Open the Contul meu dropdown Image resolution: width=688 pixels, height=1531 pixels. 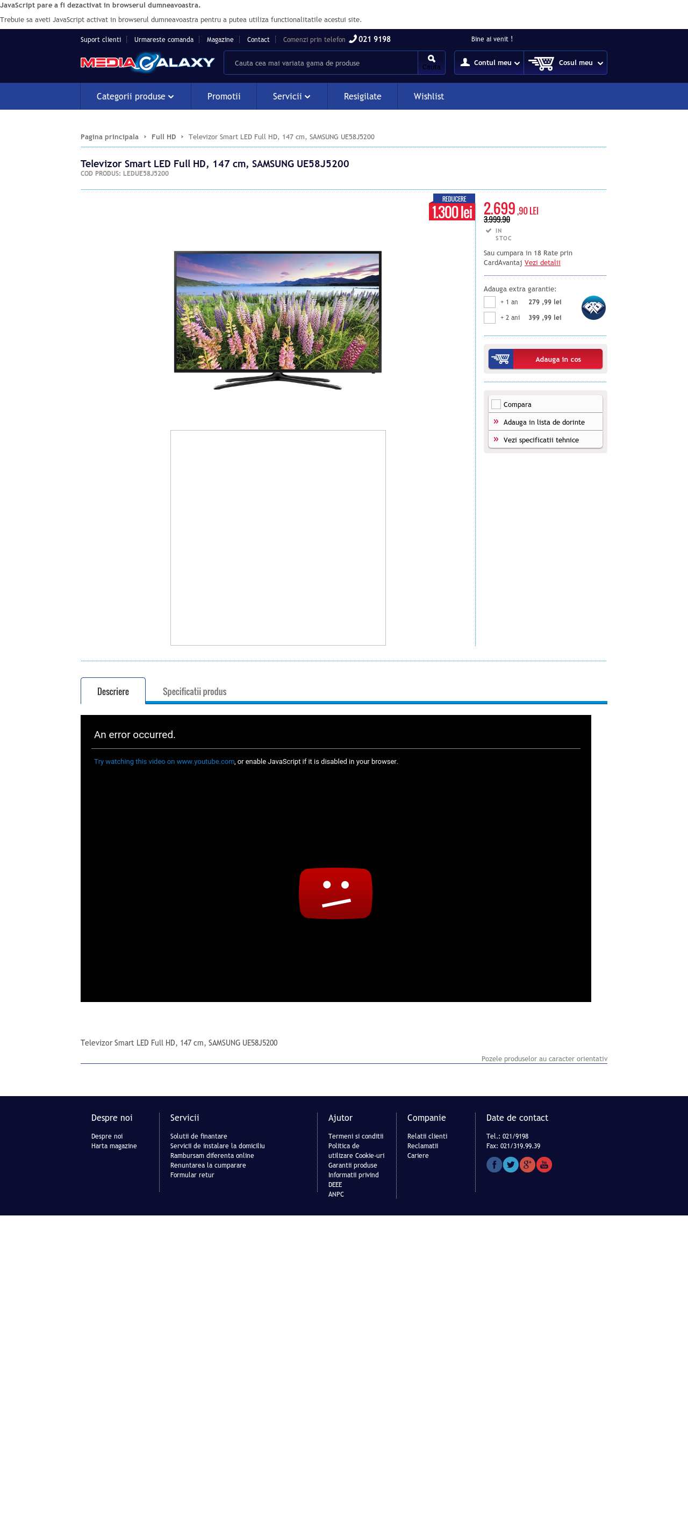coord(489,62)
